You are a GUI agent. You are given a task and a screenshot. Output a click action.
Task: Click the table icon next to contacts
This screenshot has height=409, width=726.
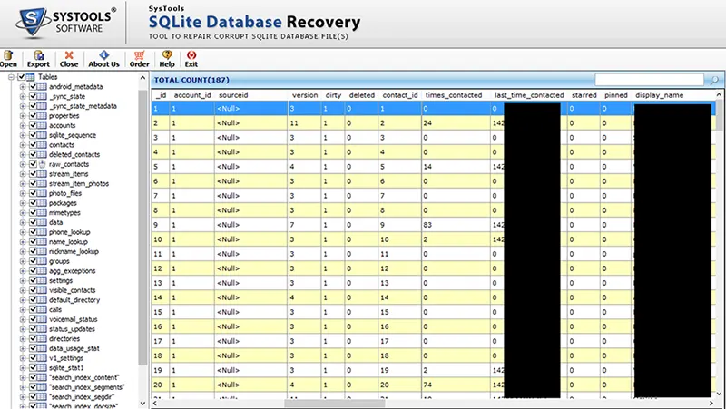(x=42, y=145)
